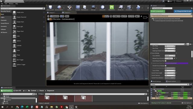Toggle visibility of Shot_1 in outliner
Viewport: 193px width, 109px height.
(151, 94)
